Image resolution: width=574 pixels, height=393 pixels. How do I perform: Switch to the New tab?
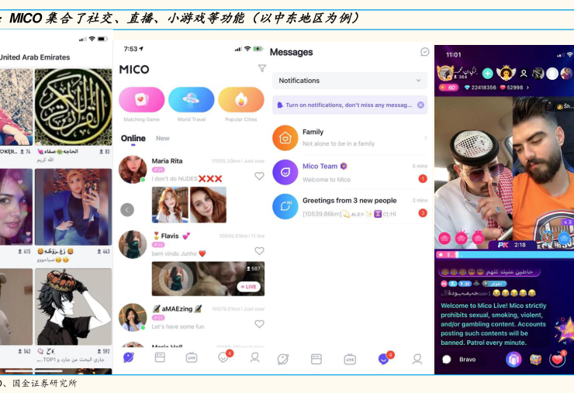click(x=162, y=139)
